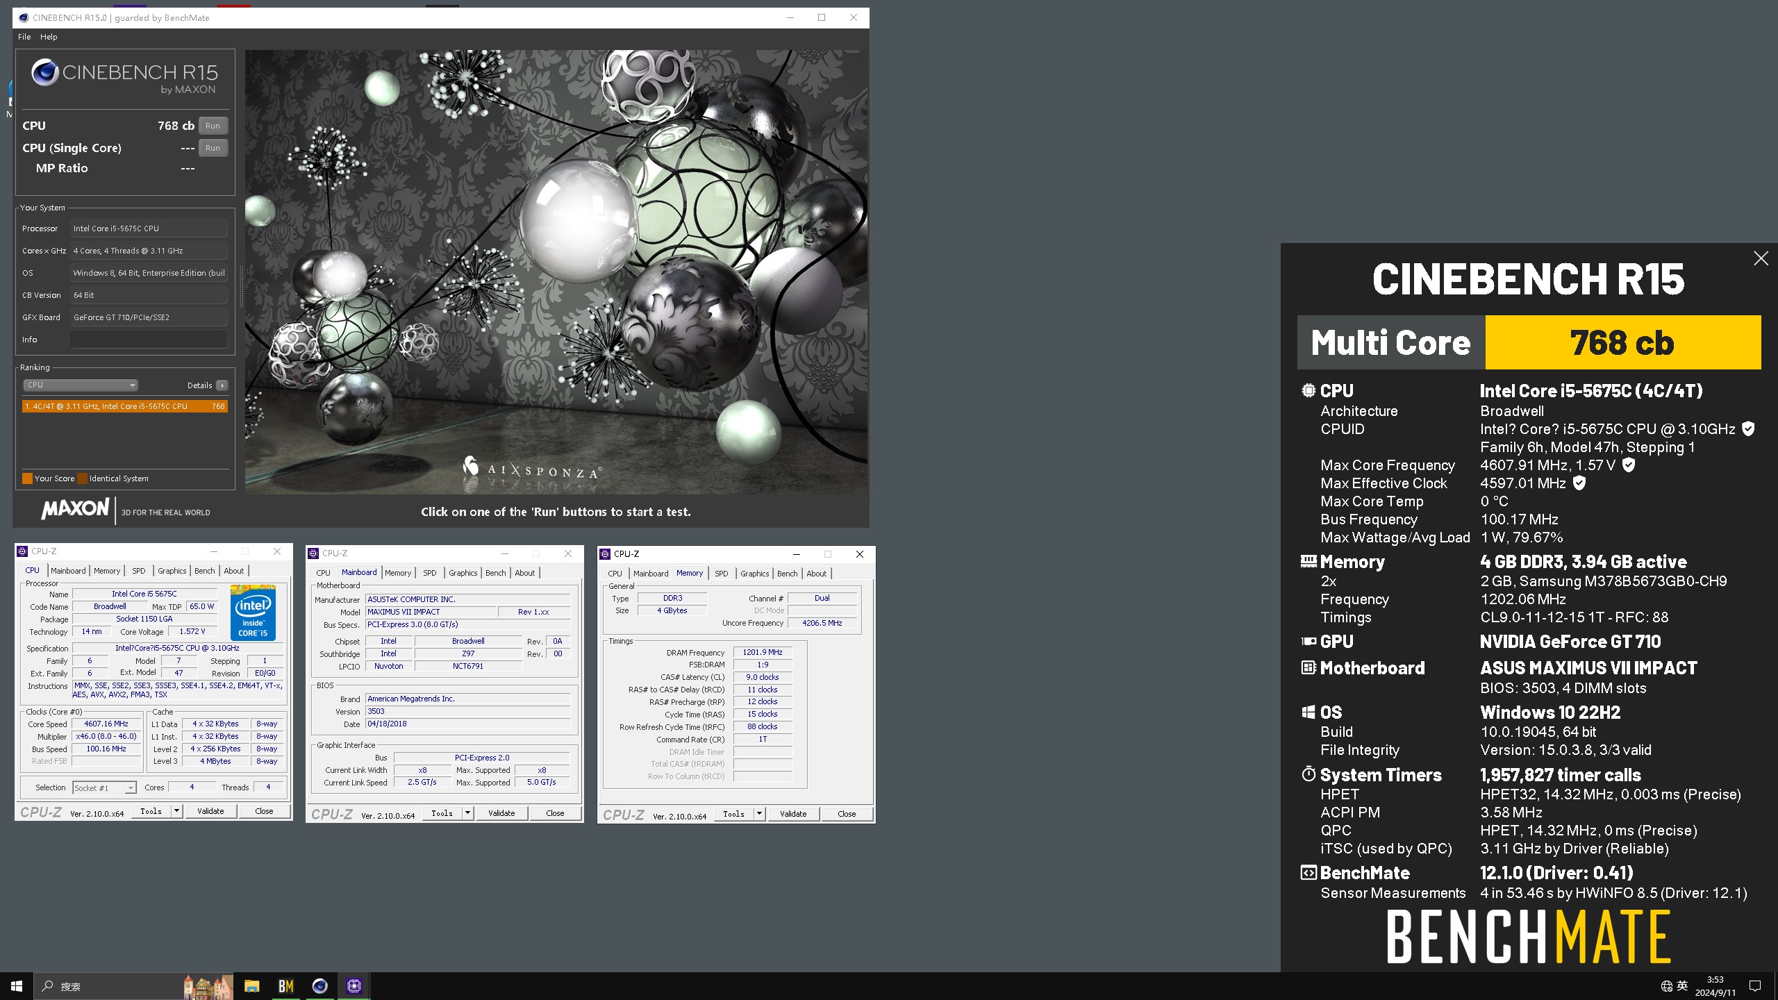Open Bench tab in first CPU-Z window
Image resolution: width=1778 pixels, height=1000 pixels.
pyautogui.click(x=204, y=571)
